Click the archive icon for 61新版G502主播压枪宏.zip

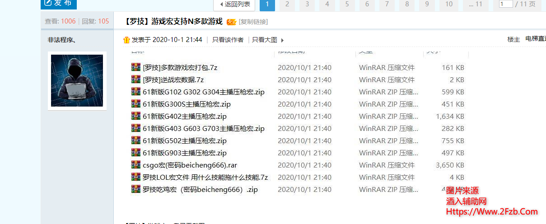pos(136,140)
